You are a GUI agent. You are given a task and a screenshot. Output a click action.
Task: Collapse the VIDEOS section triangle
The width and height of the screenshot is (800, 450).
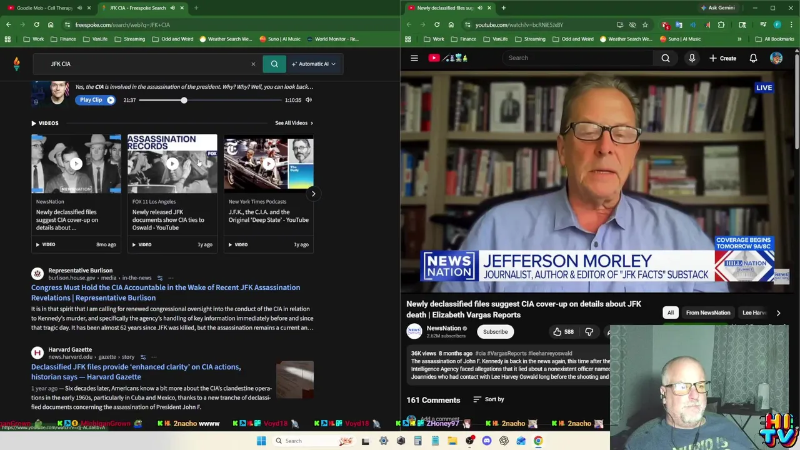tap(34, 123)
